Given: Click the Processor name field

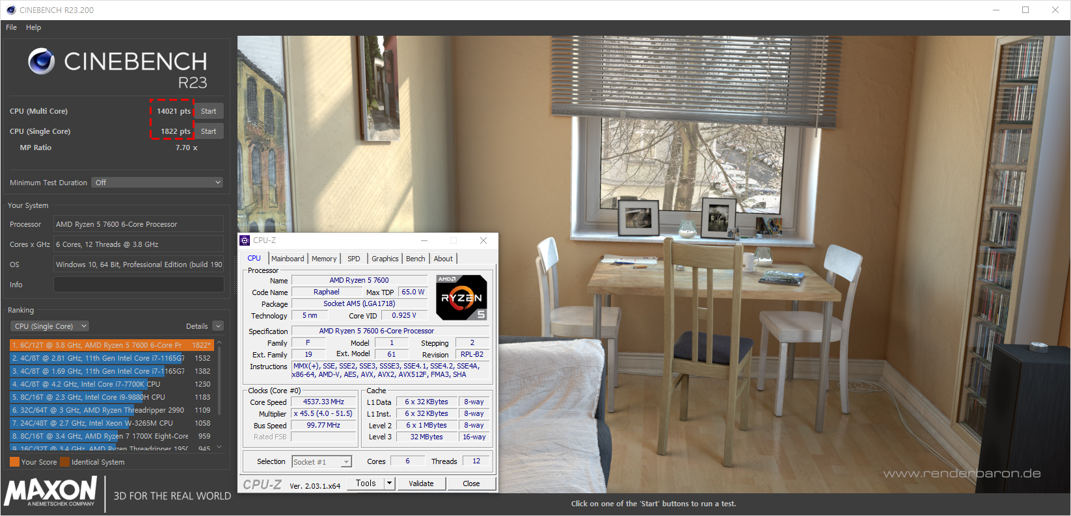Looking at the screenshot, I should (x=139, y=224).
